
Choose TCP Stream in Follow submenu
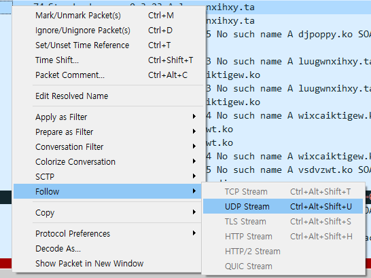pyautogui.click(x=283, y=192)
